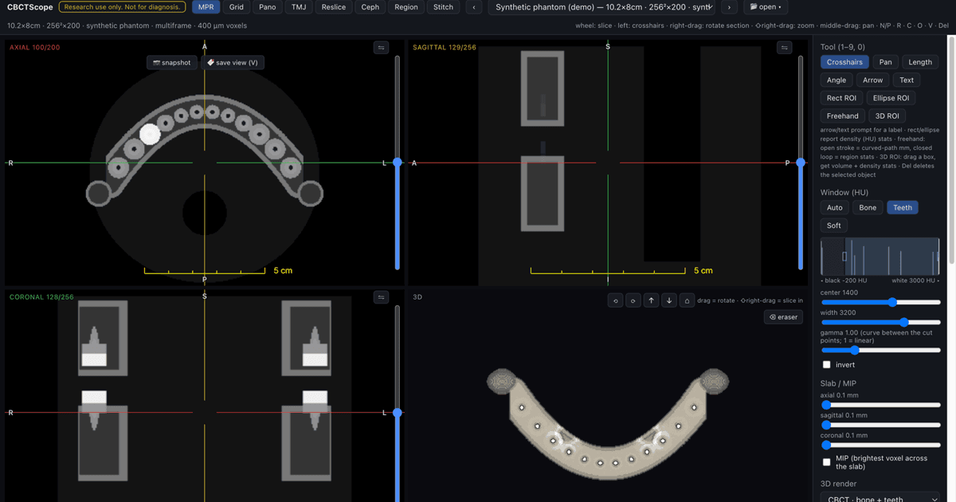Open the TMJ tab

click(299, 7)
